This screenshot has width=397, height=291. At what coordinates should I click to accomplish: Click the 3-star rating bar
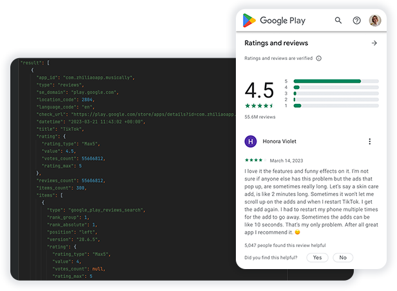click(x=336, y=94)
